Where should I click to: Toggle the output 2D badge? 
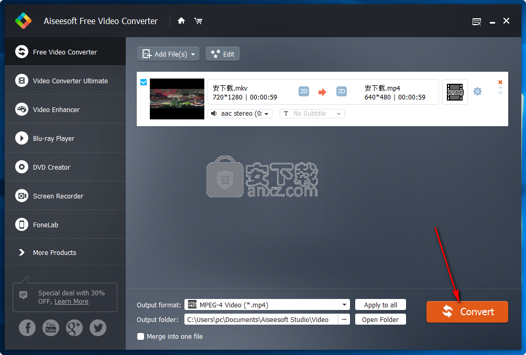[341, 91]
